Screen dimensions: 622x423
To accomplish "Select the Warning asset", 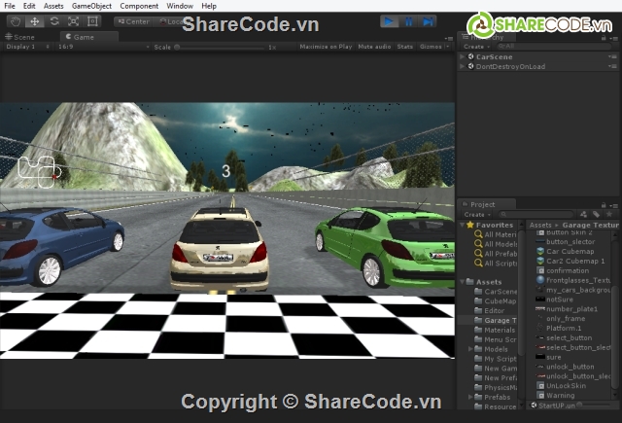I will pos(555,395).
